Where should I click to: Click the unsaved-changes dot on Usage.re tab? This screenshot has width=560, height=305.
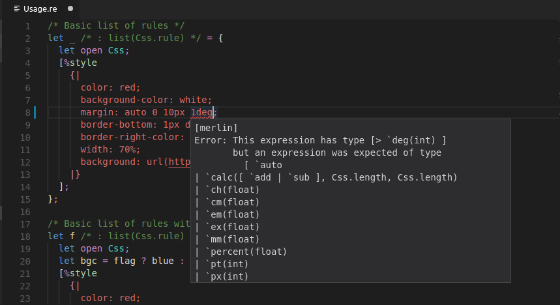[x=70, y=8]
